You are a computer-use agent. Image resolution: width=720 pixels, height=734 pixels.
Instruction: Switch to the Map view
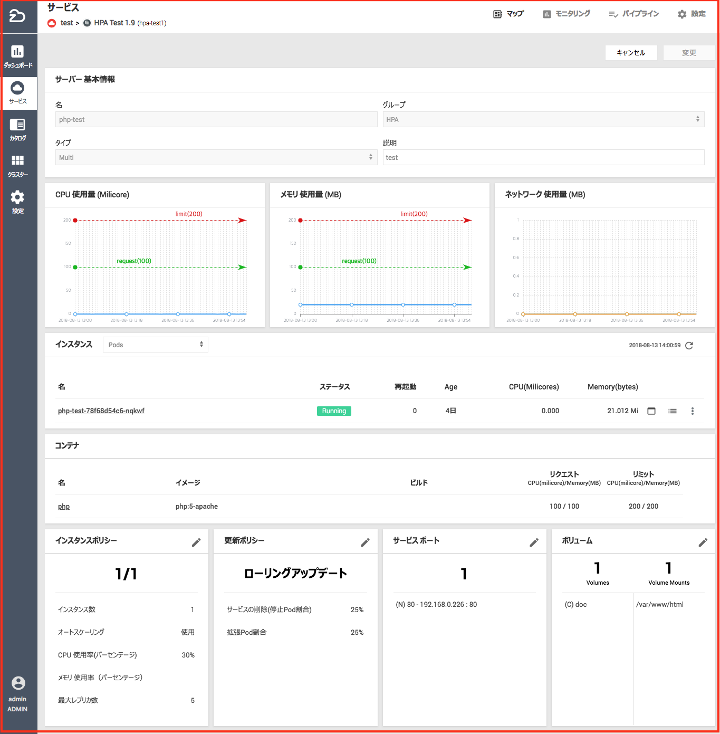tap(508, 14)
